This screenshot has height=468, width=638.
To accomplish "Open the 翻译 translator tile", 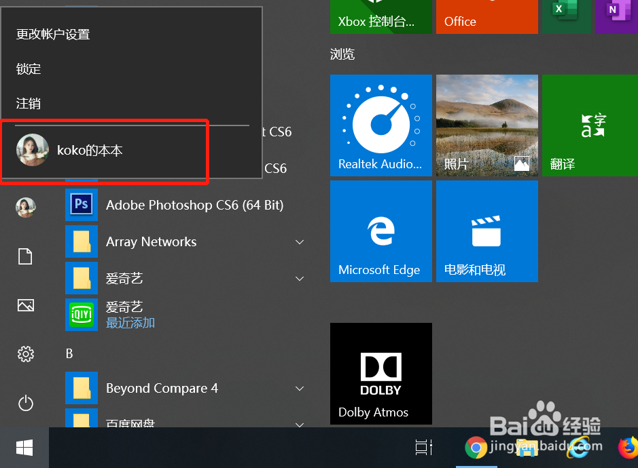I will click(590, 125).
